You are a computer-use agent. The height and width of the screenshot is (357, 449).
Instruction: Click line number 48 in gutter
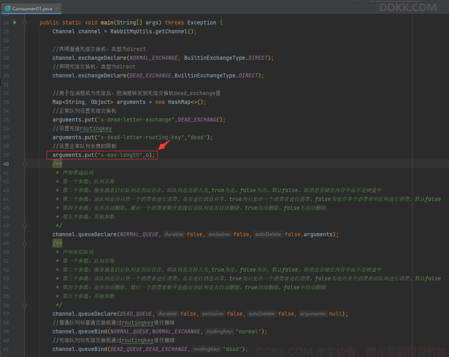[x=6, y=235]
